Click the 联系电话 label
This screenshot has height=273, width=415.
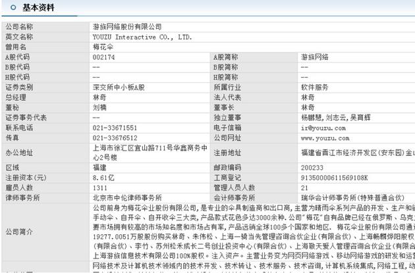(x=19, y=128)
